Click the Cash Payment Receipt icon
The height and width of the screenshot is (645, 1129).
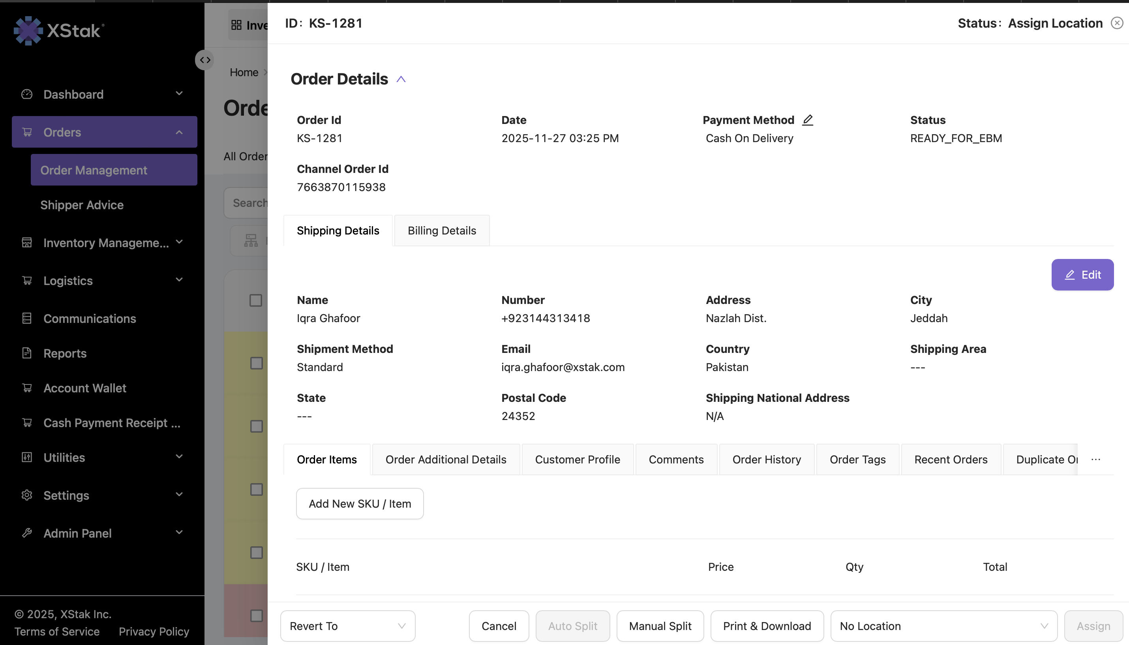(x=27, y=423)
